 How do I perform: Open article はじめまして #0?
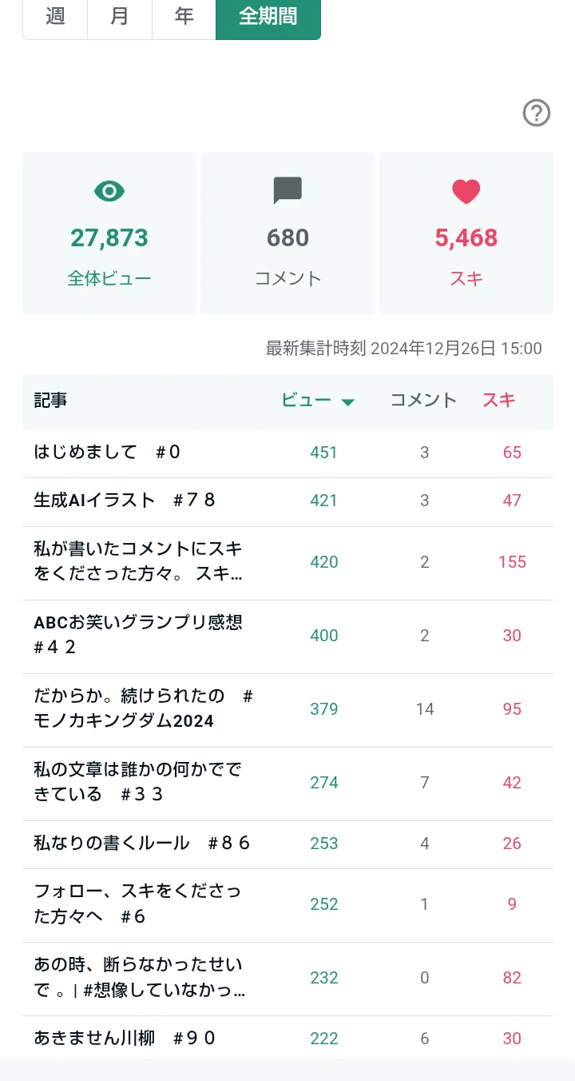point(287,453)
